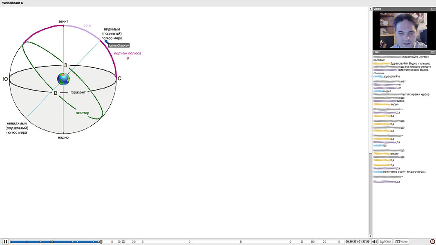Click the playback time display
The height and width of the screenshot is (245, 436).
(357, 242)
